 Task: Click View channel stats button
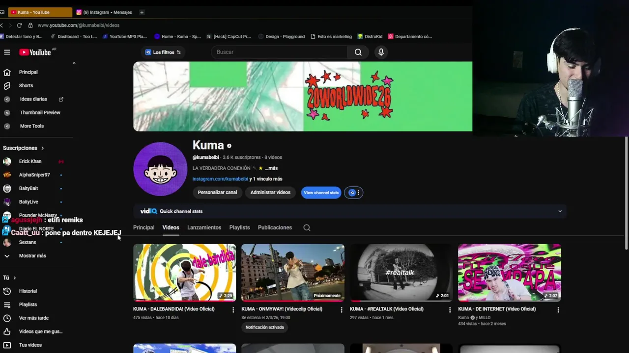(x=321, y=193)
